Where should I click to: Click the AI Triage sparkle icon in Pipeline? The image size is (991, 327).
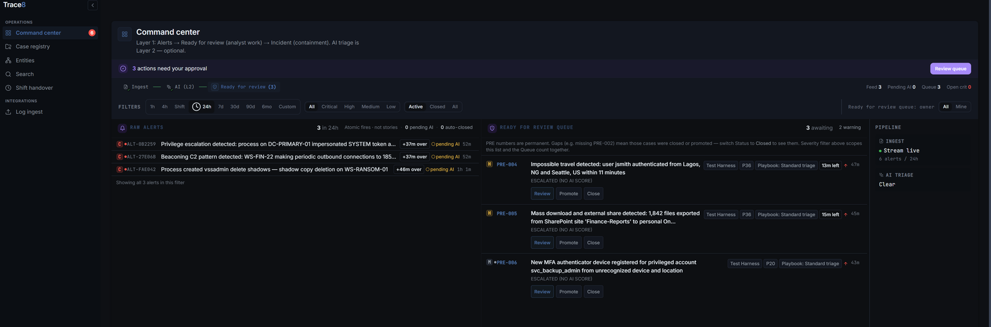click(881, 175)
